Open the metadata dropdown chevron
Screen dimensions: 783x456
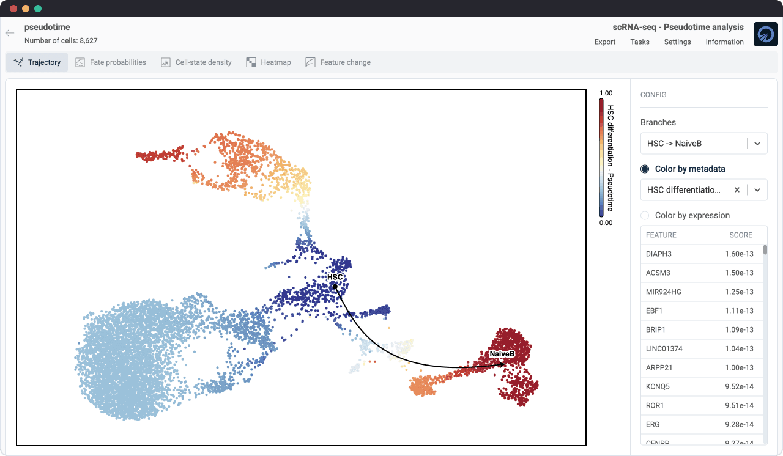(757, 190)
